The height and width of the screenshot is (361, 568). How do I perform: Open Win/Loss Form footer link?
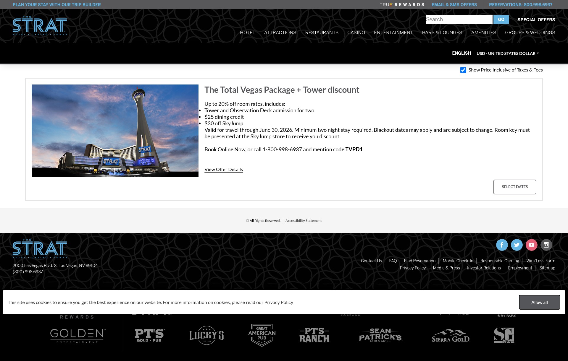pyautogui.click(x=540, y=261)
